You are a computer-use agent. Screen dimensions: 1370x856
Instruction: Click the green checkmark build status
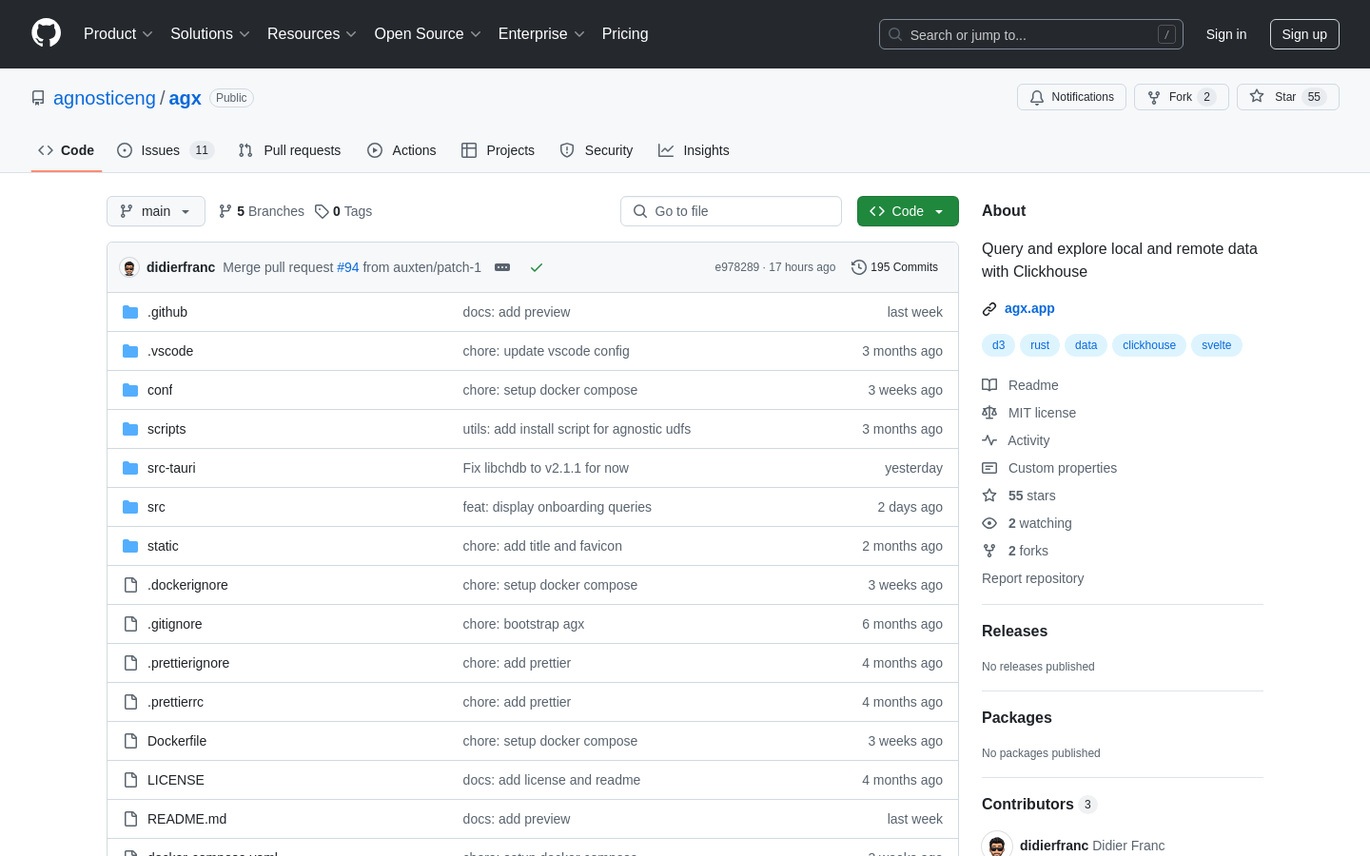[537, 267]
